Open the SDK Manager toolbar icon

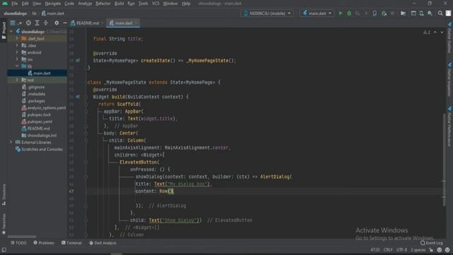[430, 13]
